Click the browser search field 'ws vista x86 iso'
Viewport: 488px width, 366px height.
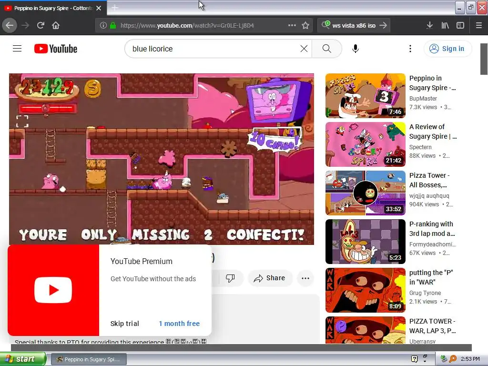pyautogui.click(x=354, y=25)
